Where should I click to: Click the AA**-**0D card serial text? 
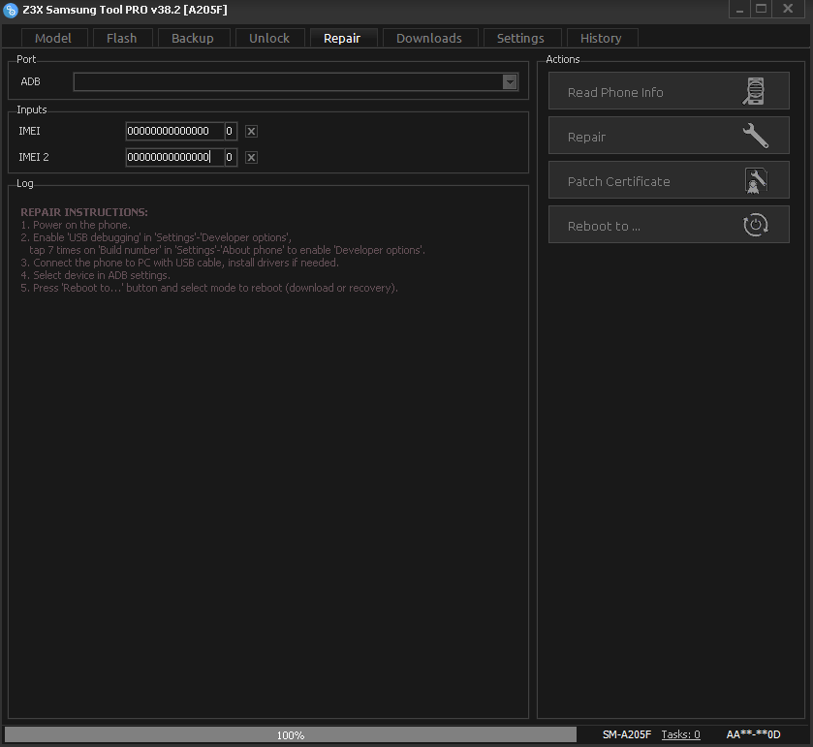[x=753, y=734]
